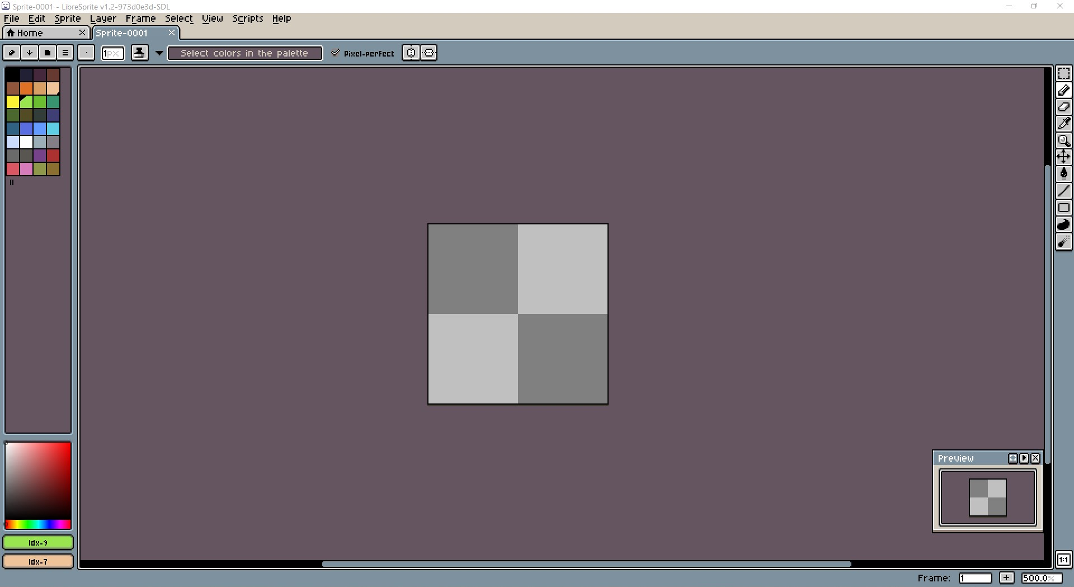This screenshot has height=587, width=1074.
Task: Click the 1:1 zoom button
Action: 1063,560
